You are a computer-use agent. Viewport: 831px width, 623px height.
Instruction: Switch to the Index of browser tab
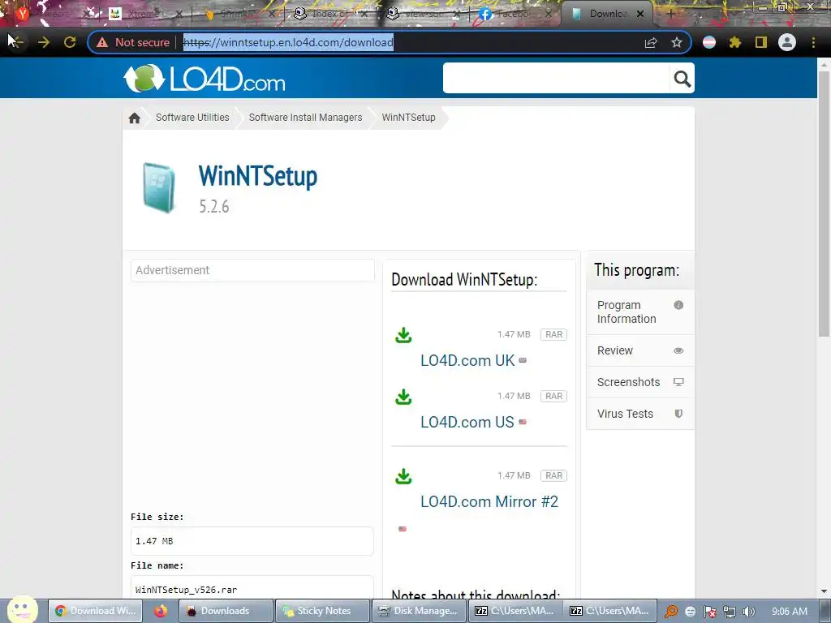[x=328, y=14]
